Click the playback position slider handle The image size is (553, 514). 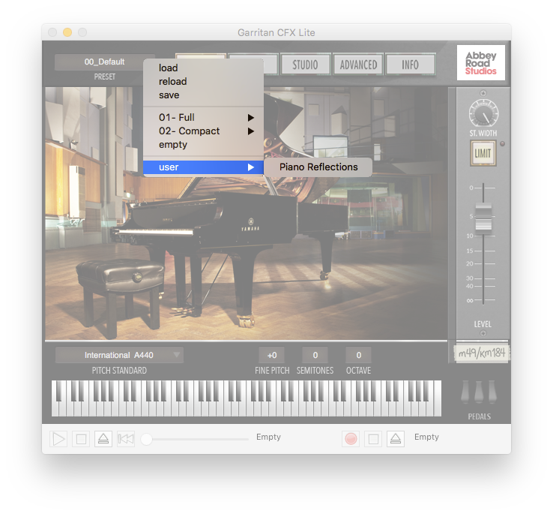(x=146, y=439)
